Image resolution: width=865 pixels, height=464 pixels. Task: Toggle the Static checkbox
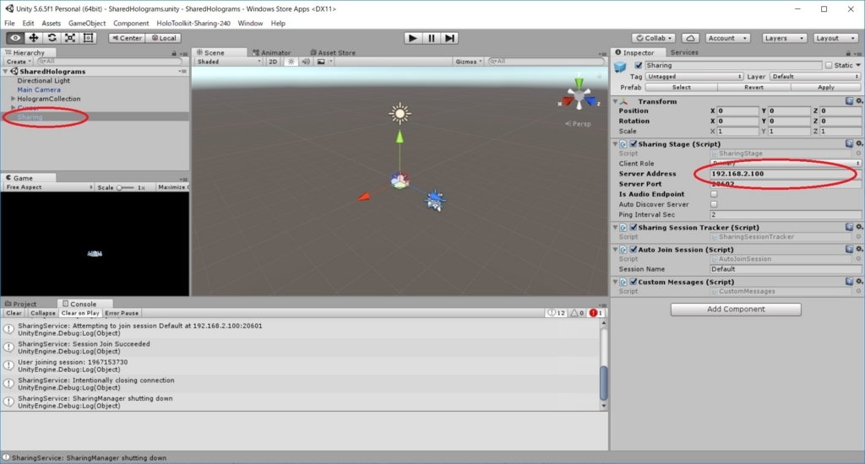(x=829, y=65)
